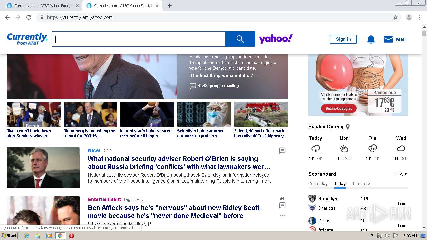Bookmark this page with the star icon
Viewport: 427px width, 240px height.
click(396, 17)
